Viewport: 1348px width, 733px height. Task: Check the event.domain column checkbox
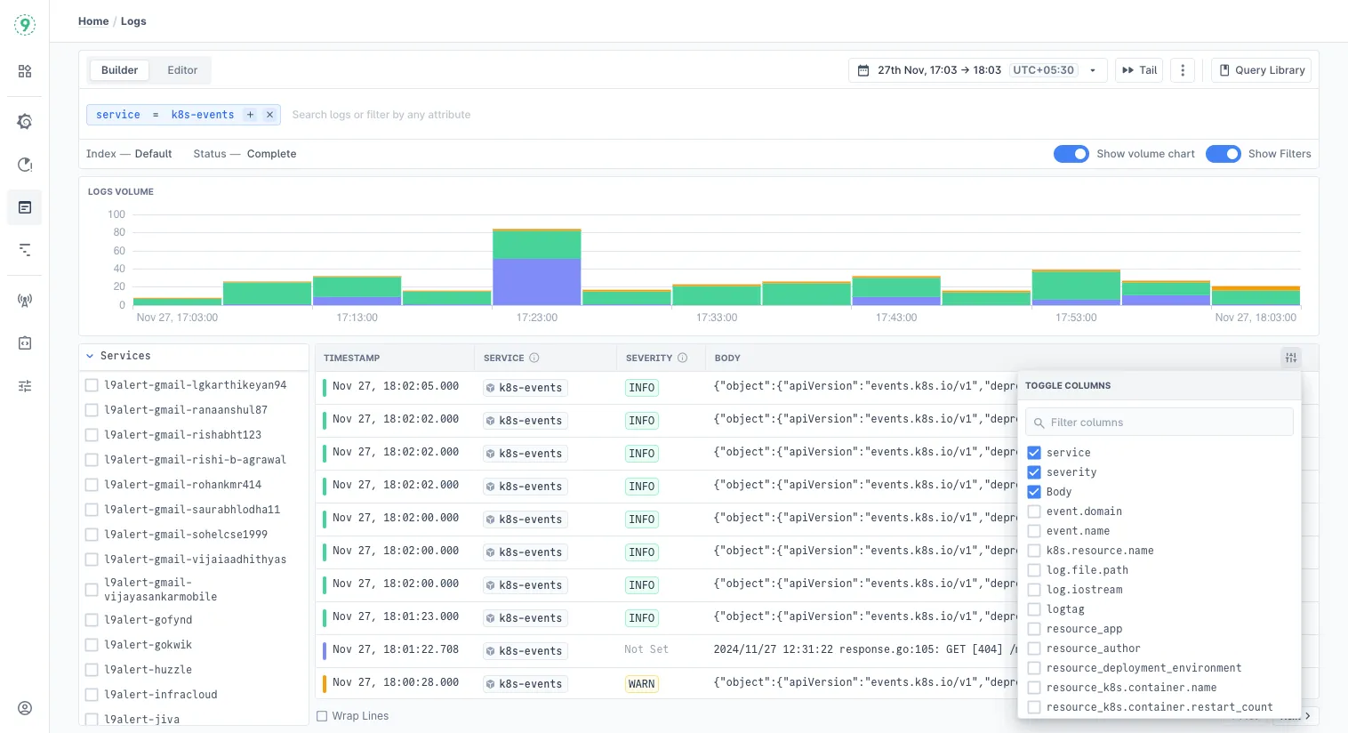click(x=1034, y=511)
